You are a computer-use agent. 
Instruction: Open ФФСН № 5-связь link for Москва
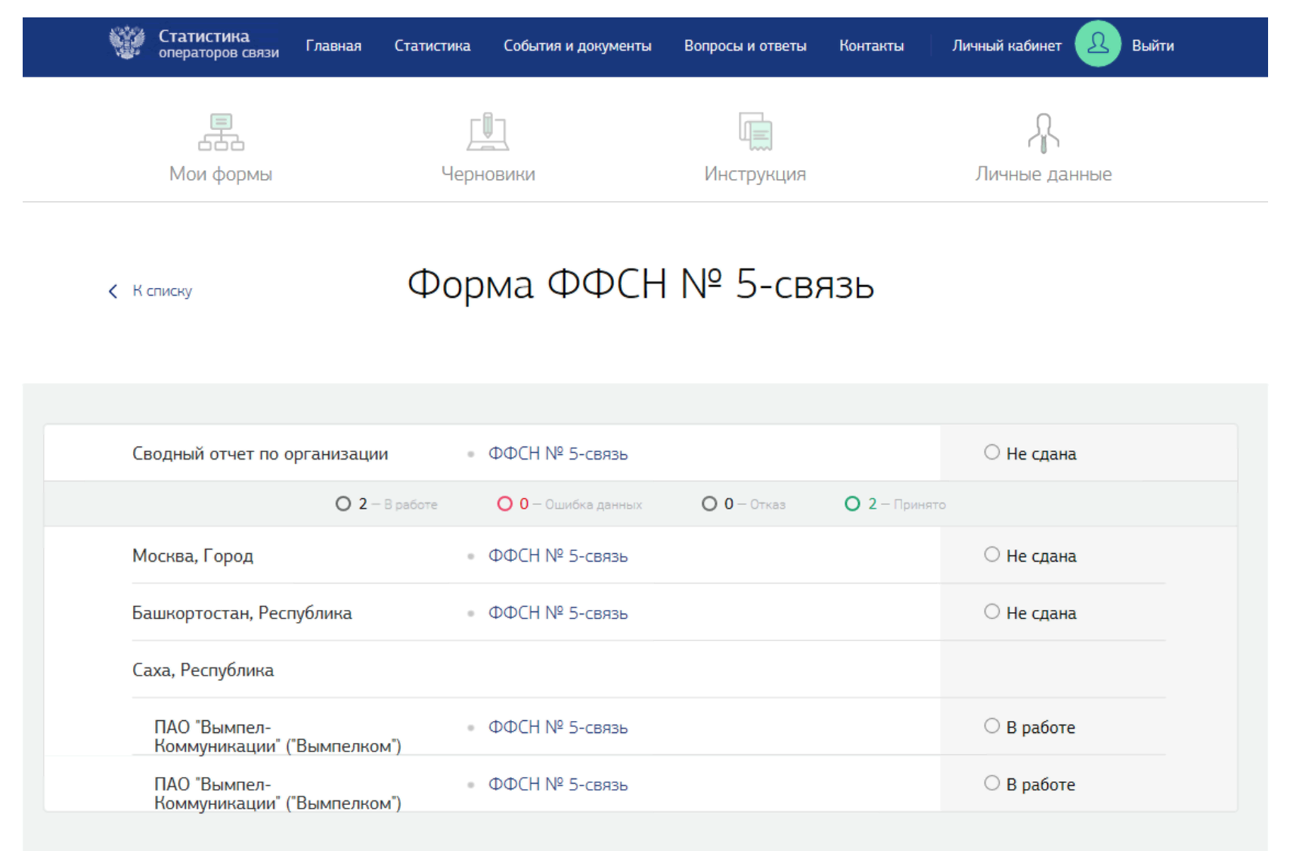pos(557,556)
